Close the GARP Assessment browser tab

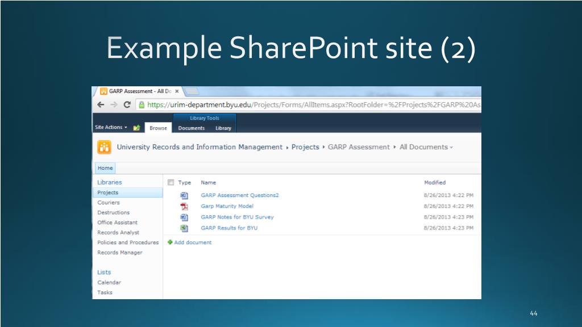point(177,91)
